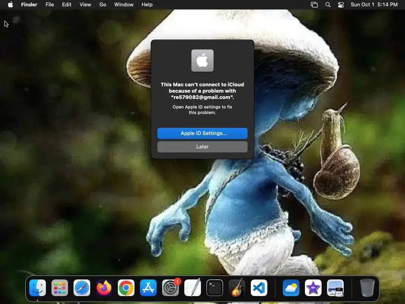Open the Go menu
This screenshot has width=405, height=304.
(103, 5)
